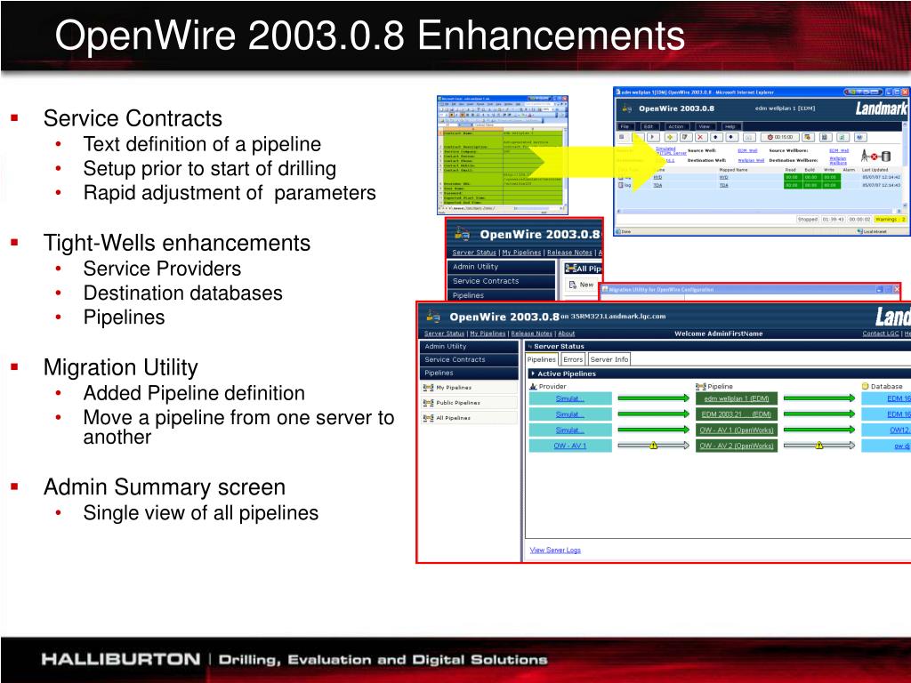This screenshot has width=911, height=683.
Task: Click the yellow plus add icon in toolbar
Action: point(671,137)
